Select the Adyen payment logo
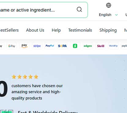Image resolution: width=127 pixels, height=113 pixels. [88, 46]
